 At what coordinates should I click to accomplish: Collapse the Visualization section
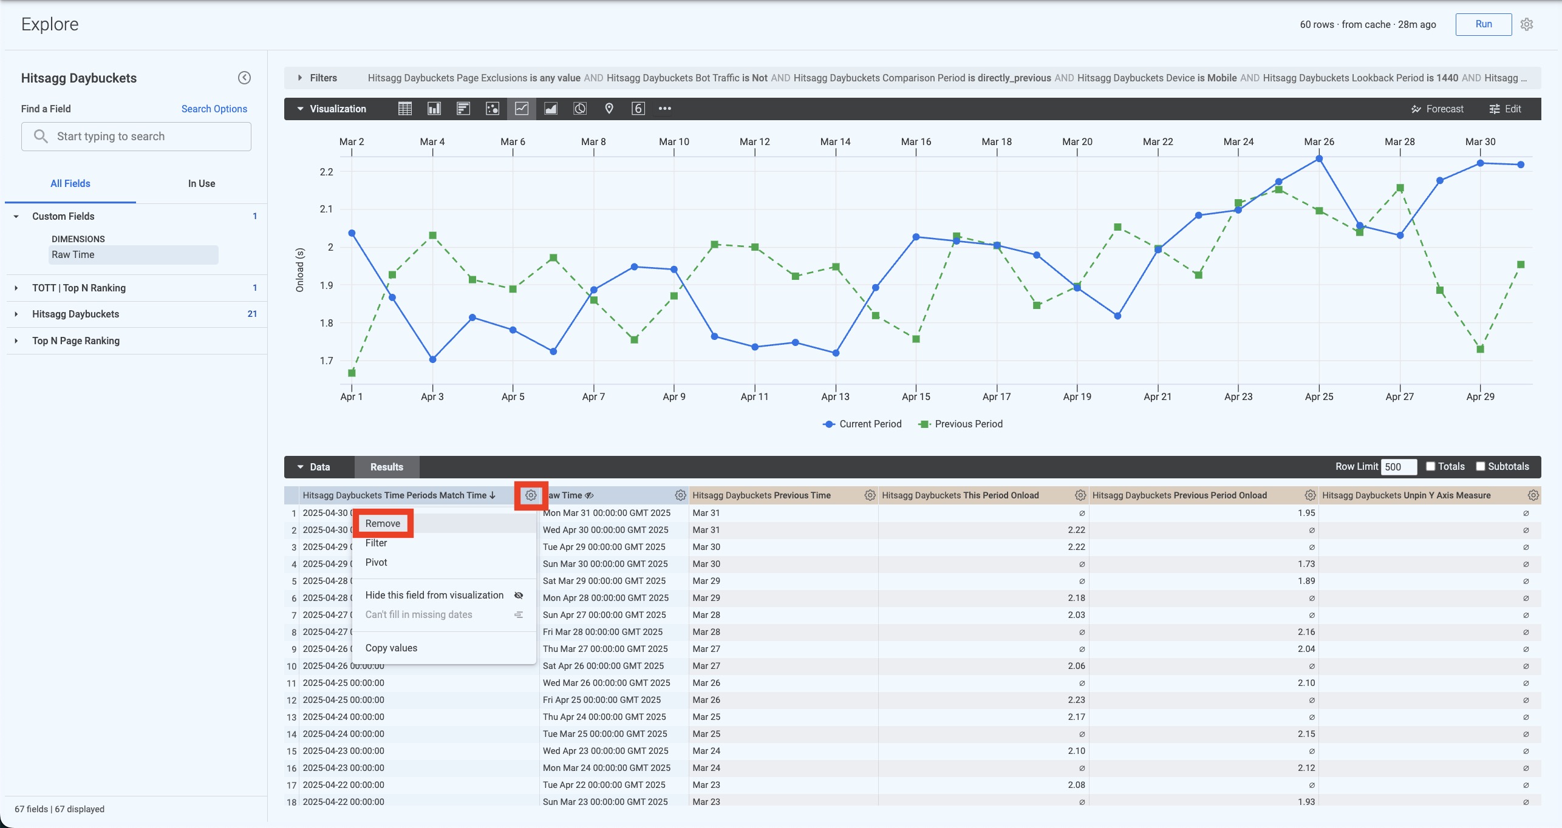300,109
